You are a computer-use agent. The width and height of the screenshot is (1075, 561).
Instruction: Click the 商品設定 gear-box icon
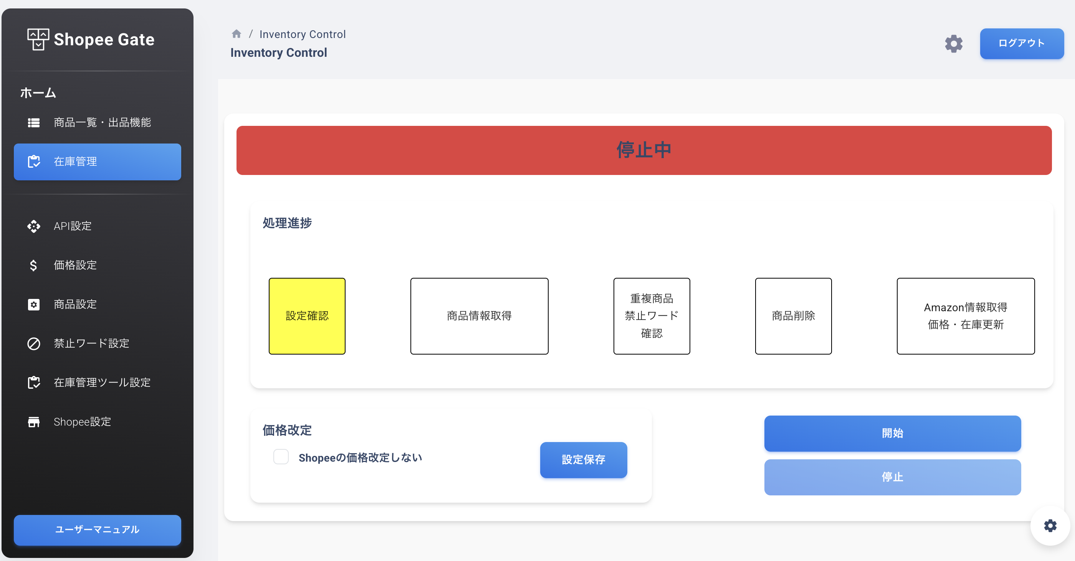click(34, 305)
